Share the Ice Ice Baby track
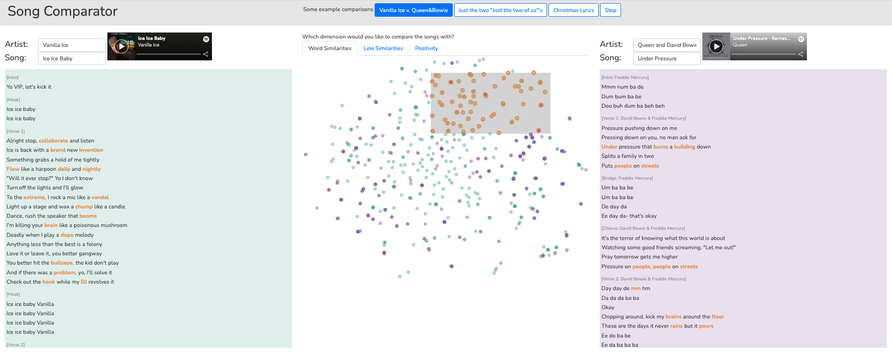This screenshot has width=892, height=357. [x=205, y=54]
